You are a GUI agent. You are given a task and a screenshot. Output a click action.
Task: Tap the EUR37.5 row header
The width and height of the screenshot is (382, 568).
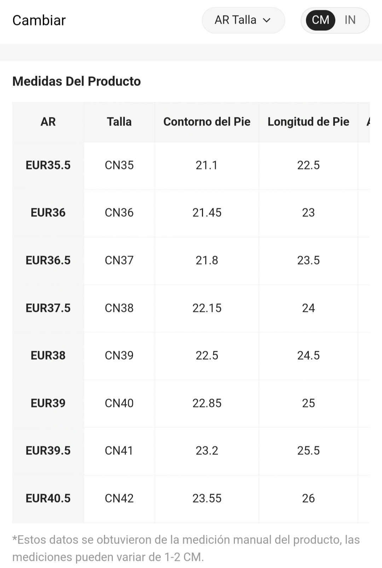[x=48, y=308]
